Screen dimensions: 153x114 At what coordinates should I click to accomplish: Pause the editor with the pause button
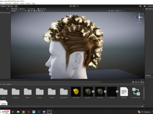(74, 6)
